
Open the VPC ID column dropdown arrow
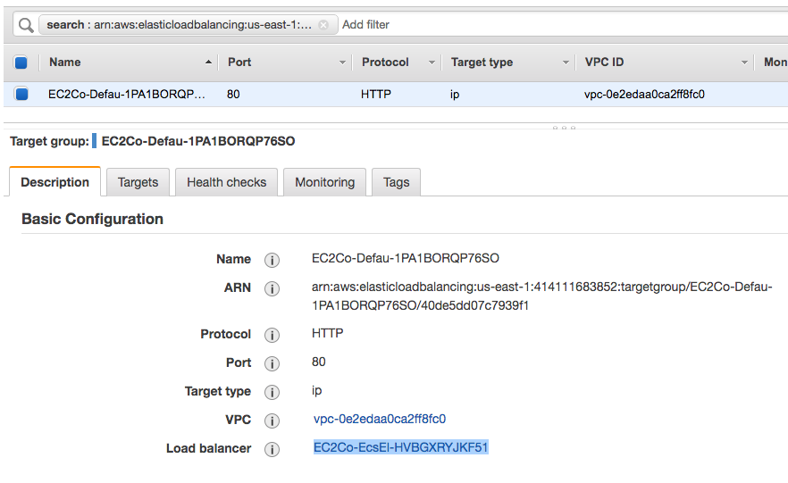[x=744, y=62]
